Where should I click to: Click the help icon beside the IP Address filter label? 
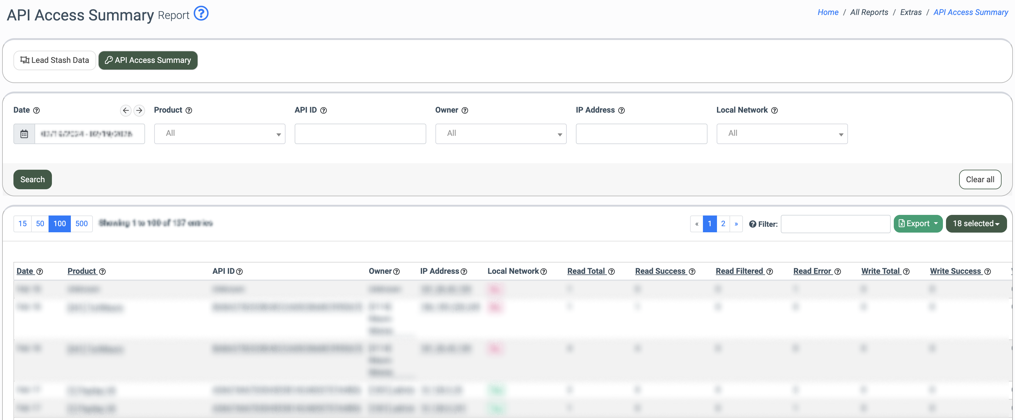point(621,111)
